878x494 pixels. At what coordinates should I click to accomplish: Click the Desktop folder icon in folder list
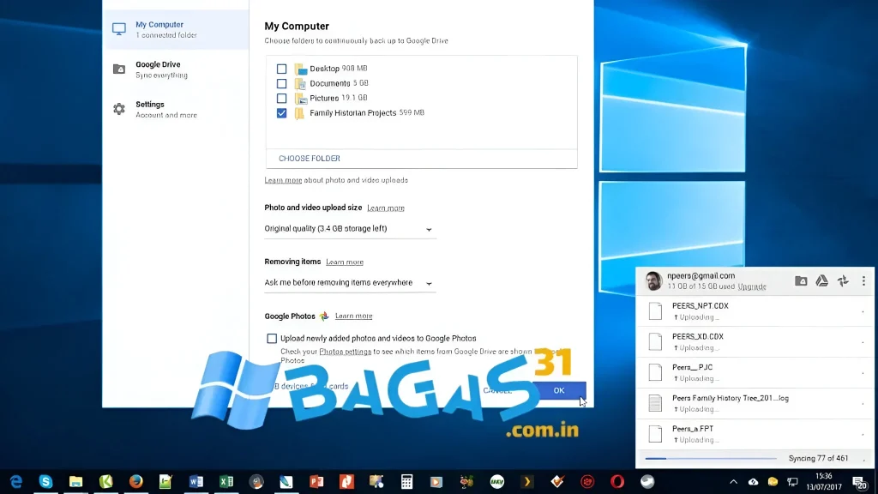pos(301,69)
